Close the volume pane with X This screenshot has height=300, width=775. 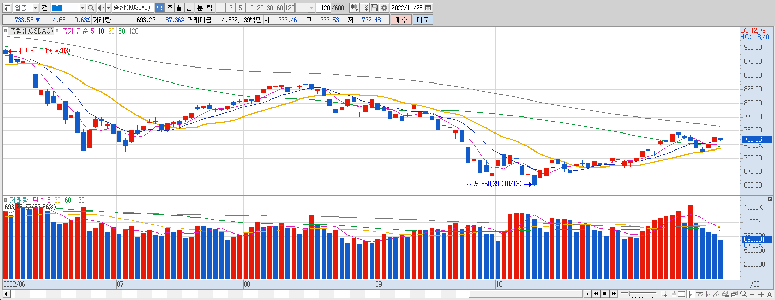pyautogui.click(x=770, y=199)
